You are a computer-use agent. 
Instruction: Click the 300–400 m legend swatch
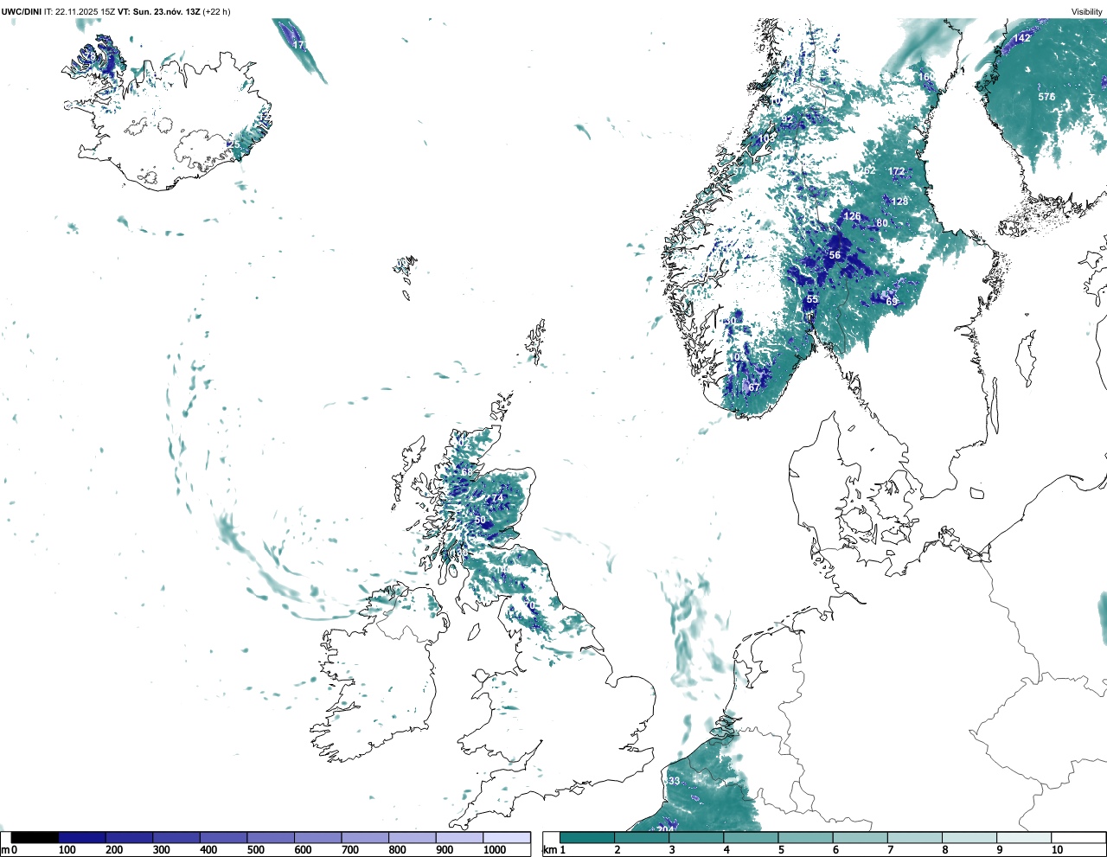[x=176, y=837]
